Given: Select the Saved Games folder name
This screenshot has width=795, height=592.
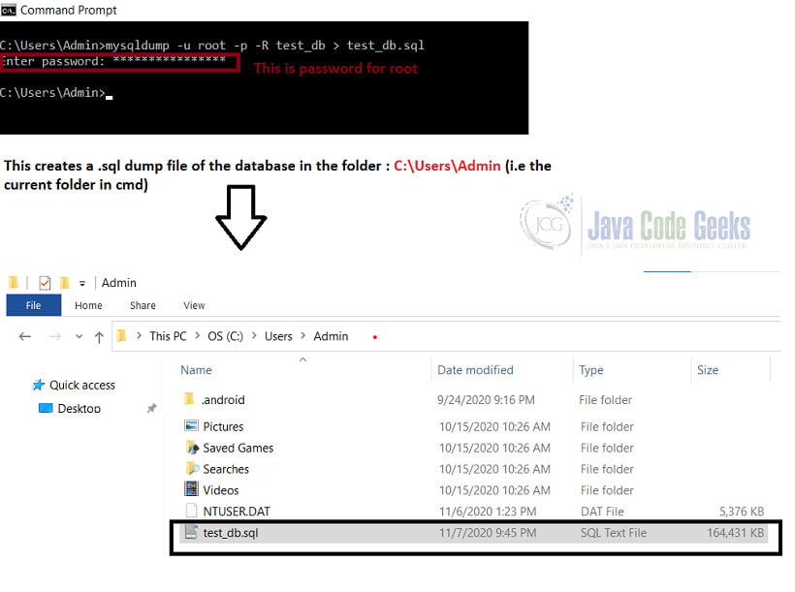Looking at the screenshot, I should [x=238, y=448].
